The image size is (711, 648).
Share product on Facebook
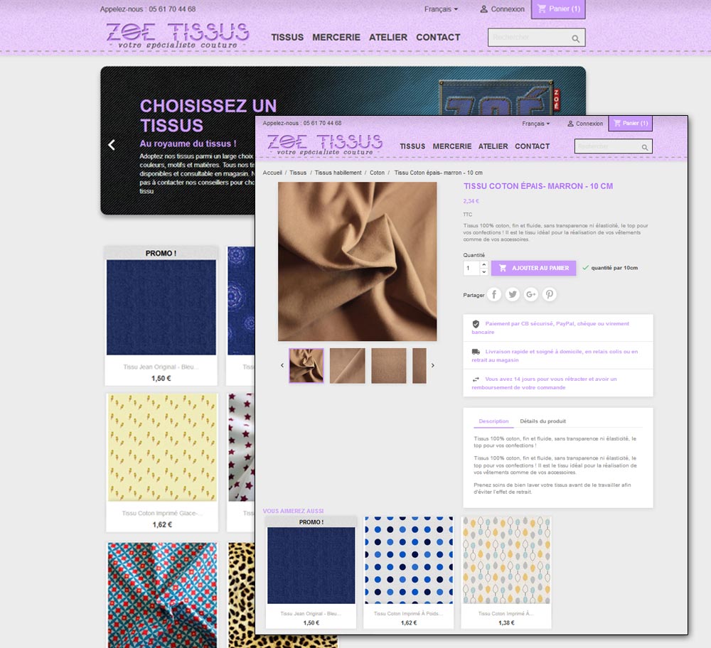tap(494, 295)
